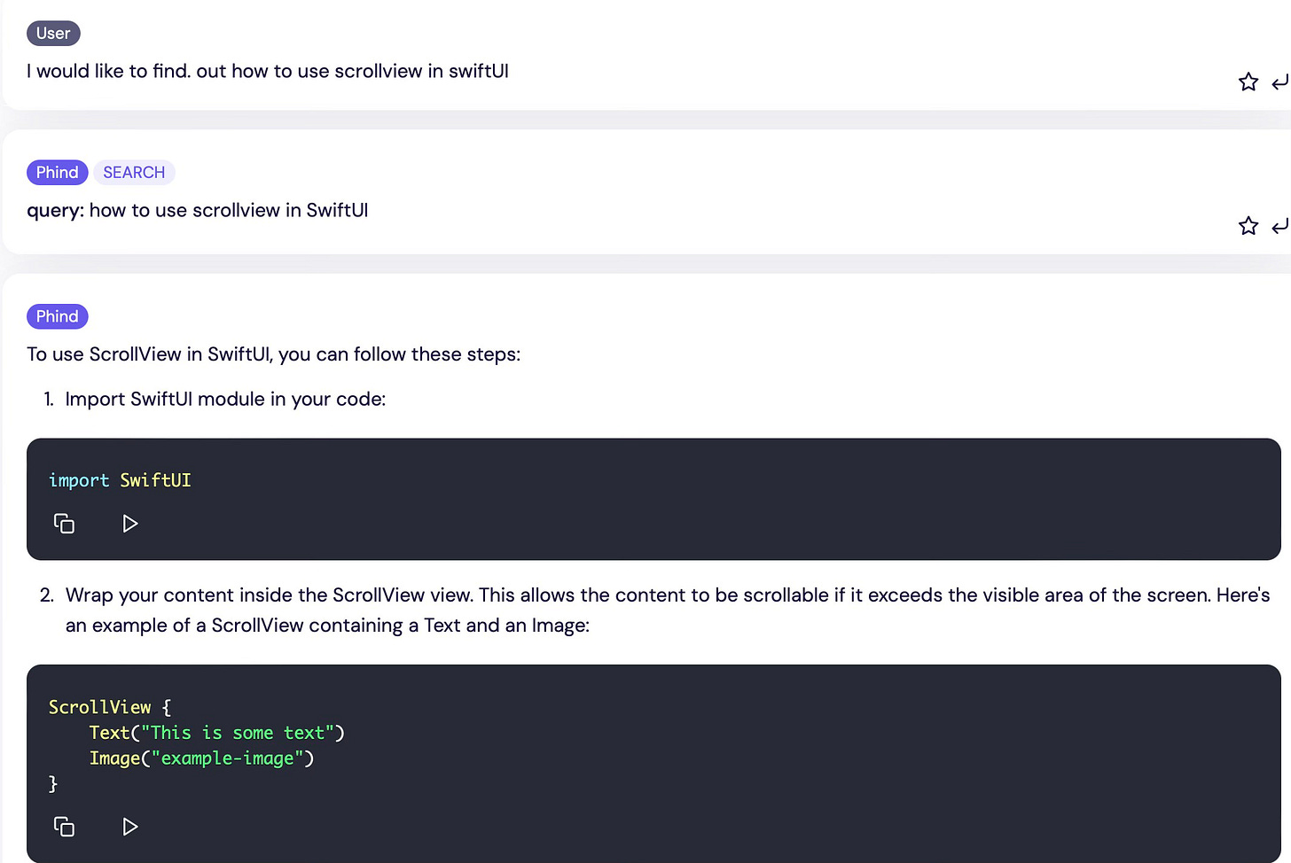Select the SEARCH label
The width and height of the screenshot is (1291, 863).
click(134, 172)
